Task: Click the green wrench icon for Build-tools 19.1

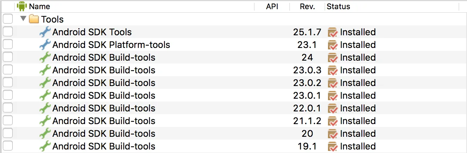Action: 45,146
